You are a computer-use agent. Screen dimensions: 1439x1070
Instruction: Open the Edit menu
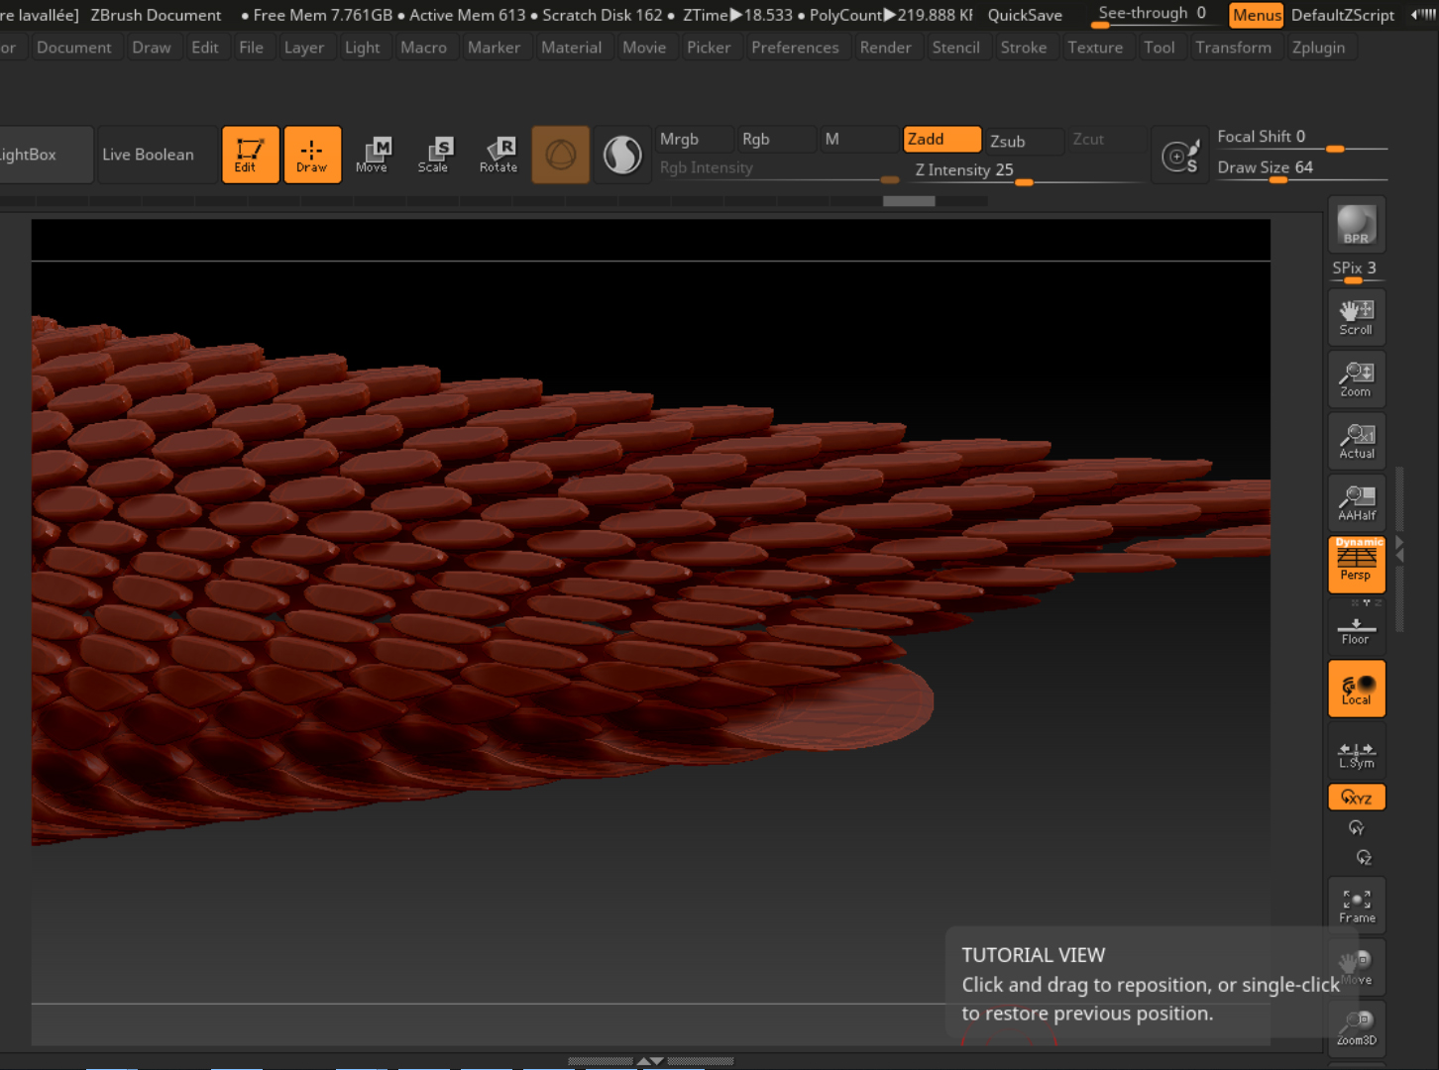[205, 48]
